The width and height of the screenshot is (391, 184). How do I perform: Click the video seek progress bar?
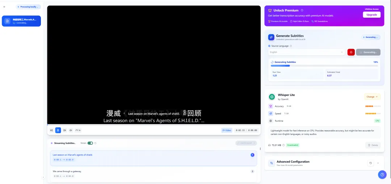click(154, 124)
